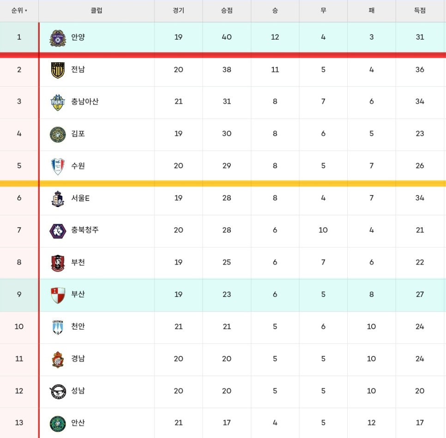Select the 부천 club crest
Viewport: 446px width, 438px height.
pos(58,263)
